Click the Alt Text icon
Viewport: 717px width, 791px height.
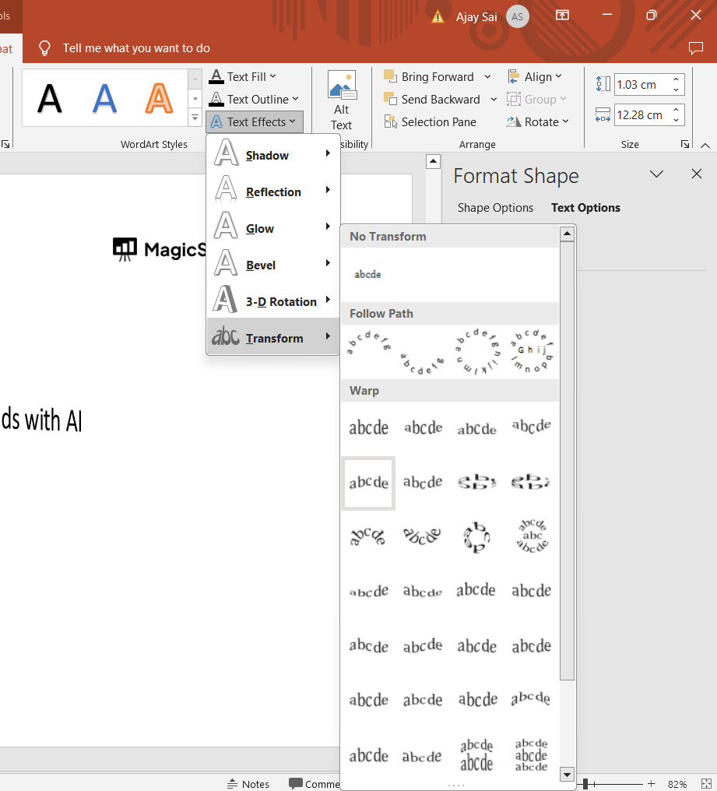coord(341,86)
